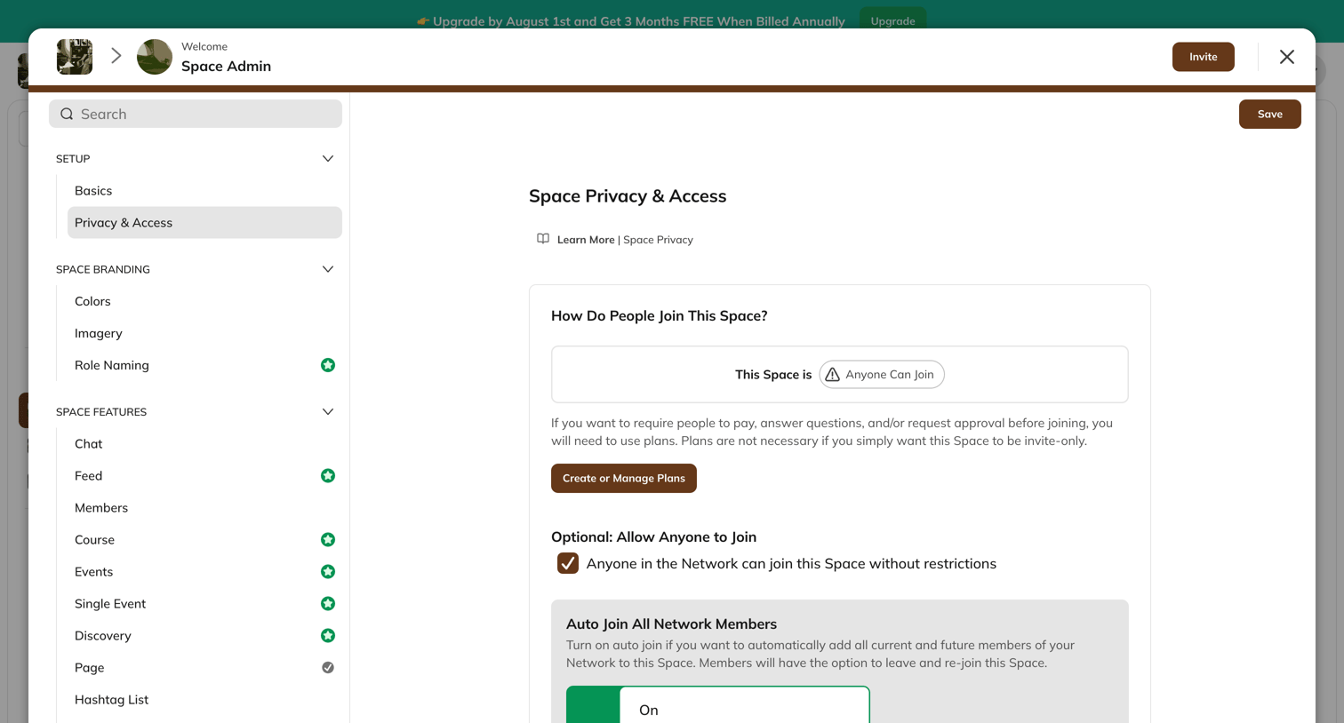Open the Learn More link
Screen dimensions: 1344x723
coord(586,240)
